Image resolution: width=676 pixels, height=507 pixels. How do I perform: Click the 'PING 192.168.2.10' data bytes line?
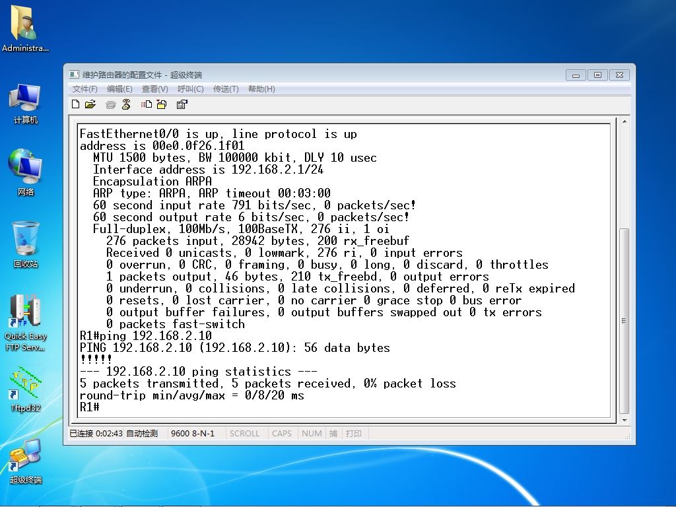235,348
